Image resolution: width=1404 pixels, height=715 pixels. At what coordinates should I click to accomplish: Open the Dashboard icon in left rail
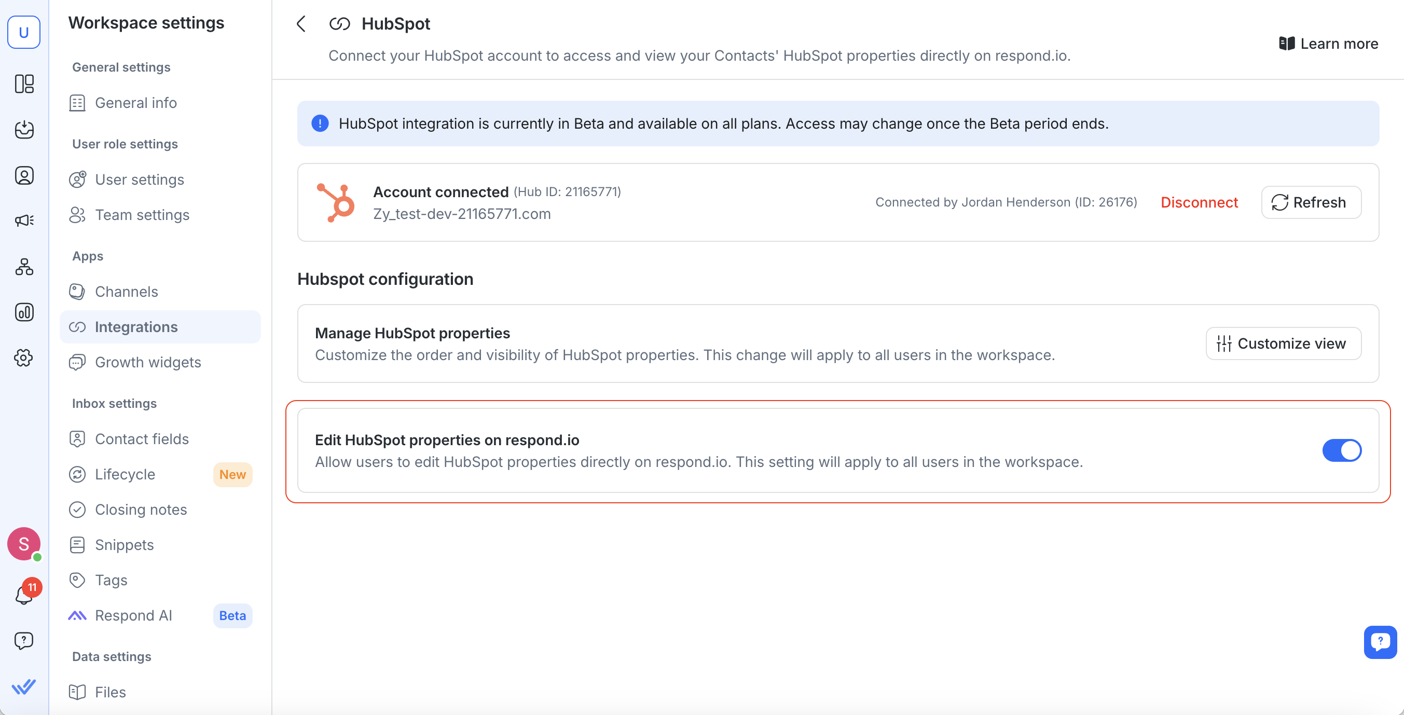[24, 84]
